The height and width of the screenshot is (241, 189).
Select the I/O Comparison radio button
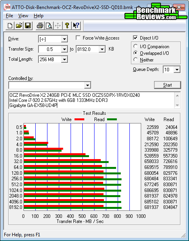pos(136,46)
